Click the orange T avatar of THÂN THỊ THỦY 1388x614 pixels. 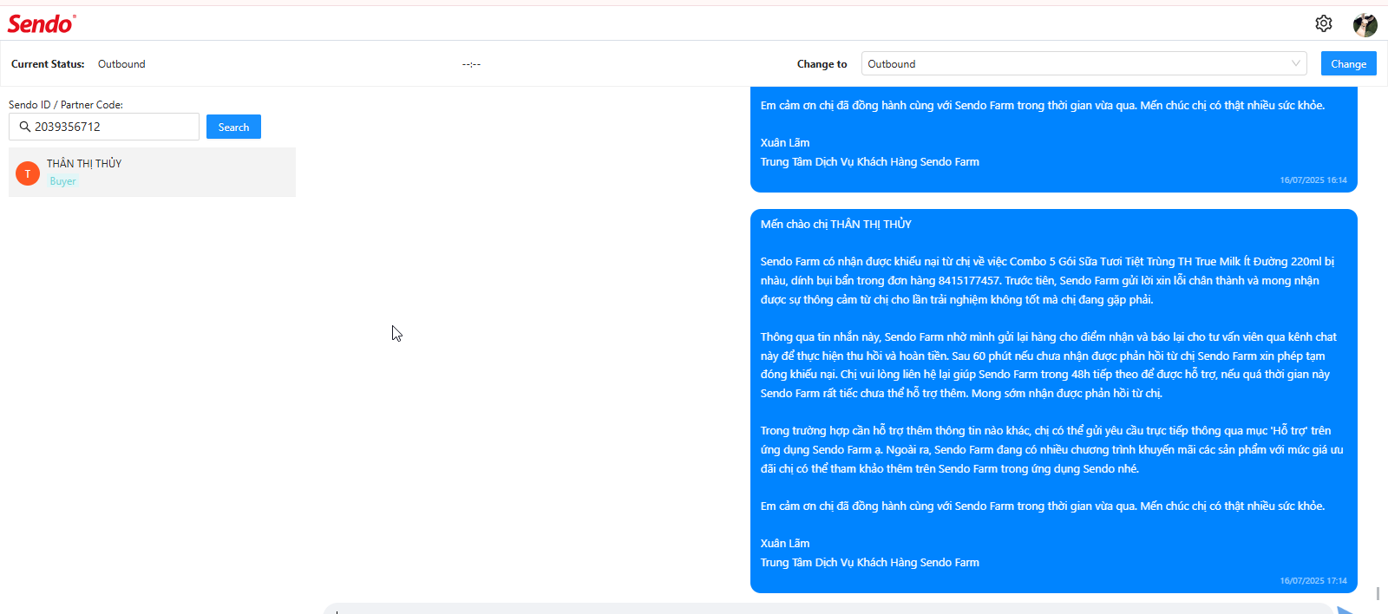[x=28, y=173]
